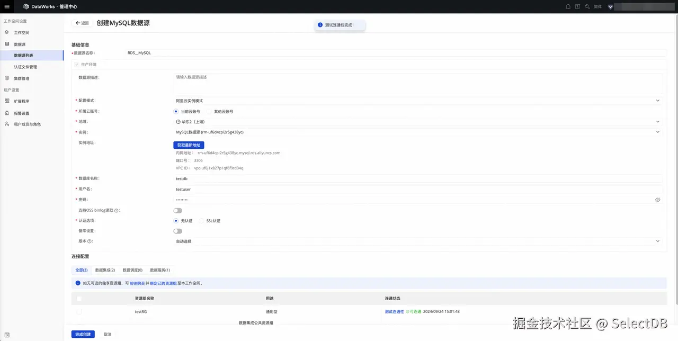This screenshot has width=678, height=341.
Task: Open the hamburger menu at top left
Action: (x=7, y=6)
